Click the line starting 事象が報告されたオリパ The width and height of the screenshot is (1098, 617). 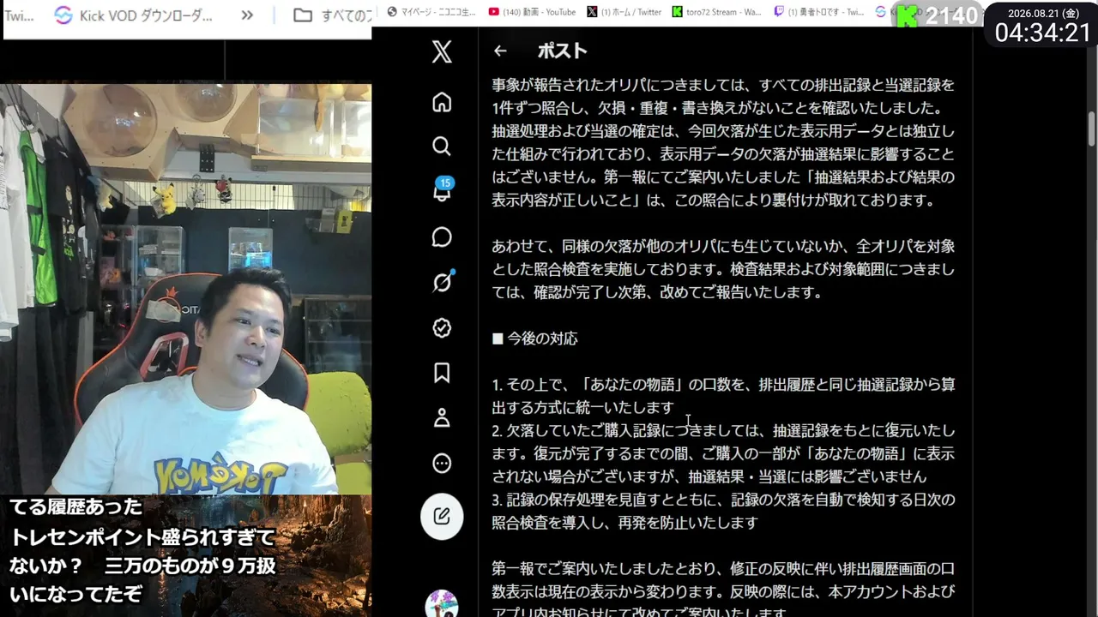tap(723, 86)
